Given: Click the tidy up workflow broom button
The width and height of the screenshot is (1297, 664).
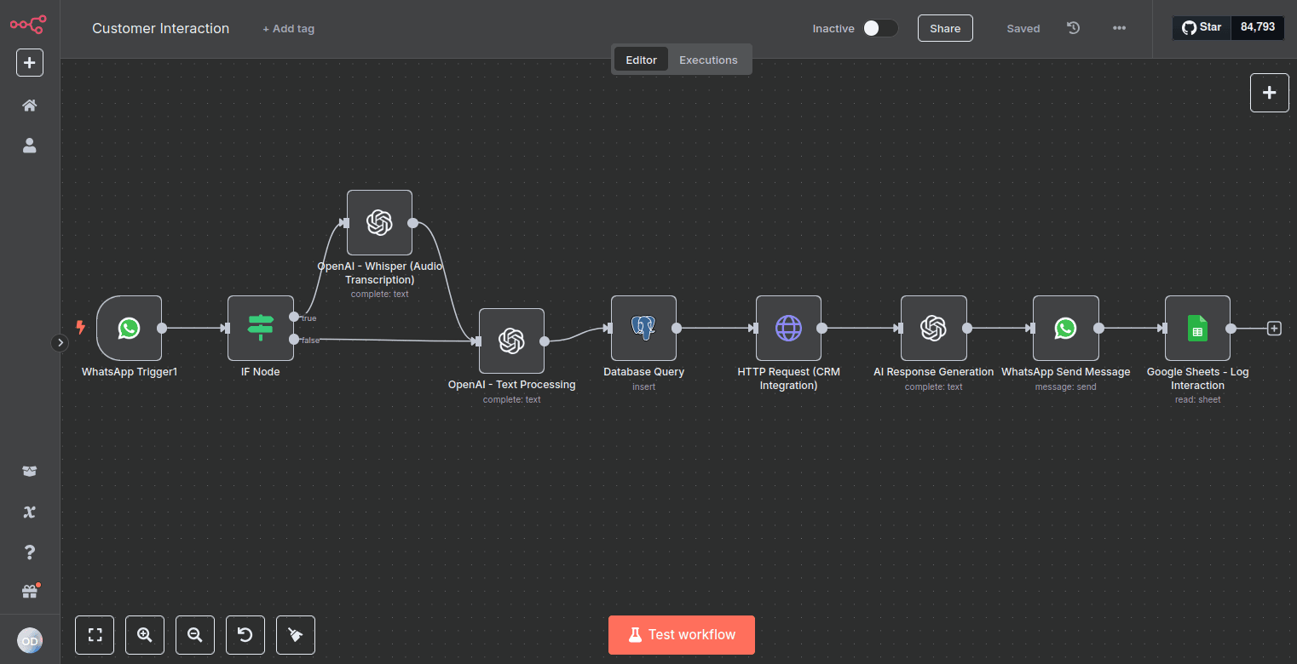Looking at the screenshot, I should pyautogui.click(x=296, y=635).
